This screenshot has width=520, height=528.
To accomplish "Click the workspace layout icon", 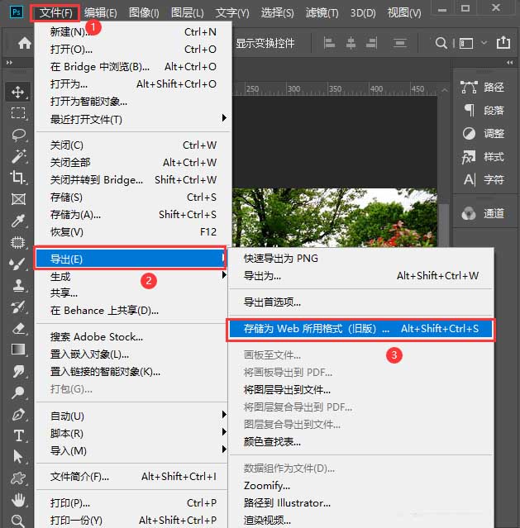I will [466, 43].
